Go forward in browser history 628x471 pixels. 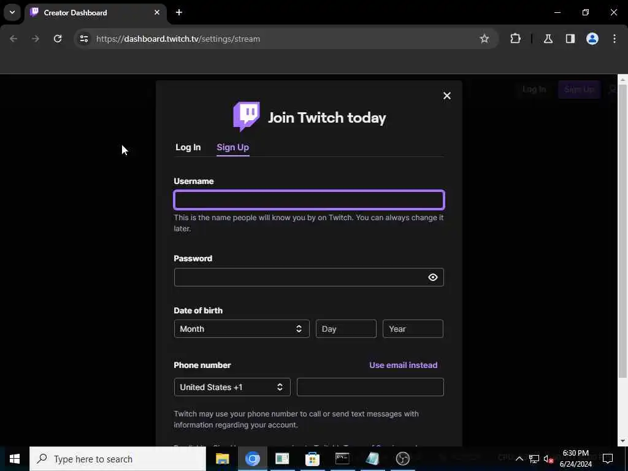coord(36,39)
